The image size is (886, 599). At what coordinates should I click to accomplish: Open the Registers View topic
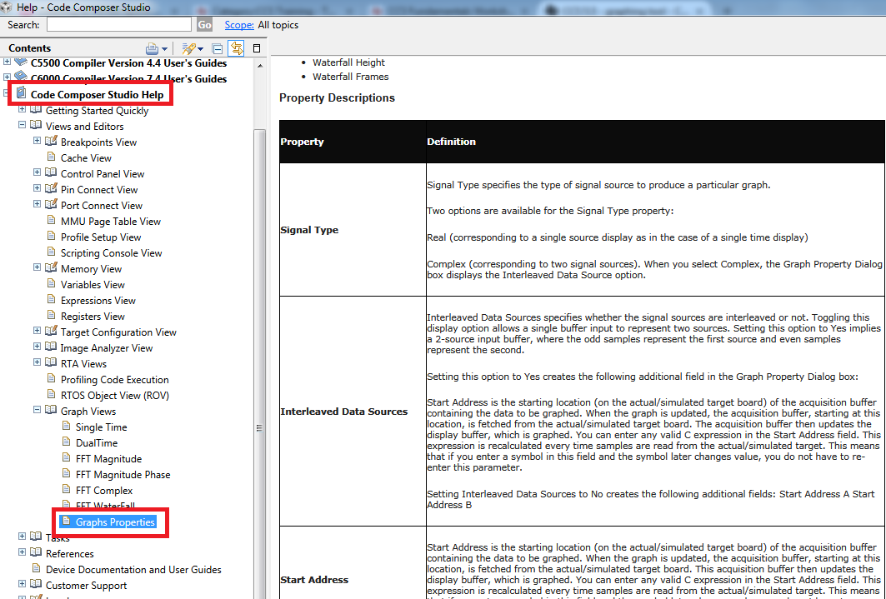tap(93, 316)
